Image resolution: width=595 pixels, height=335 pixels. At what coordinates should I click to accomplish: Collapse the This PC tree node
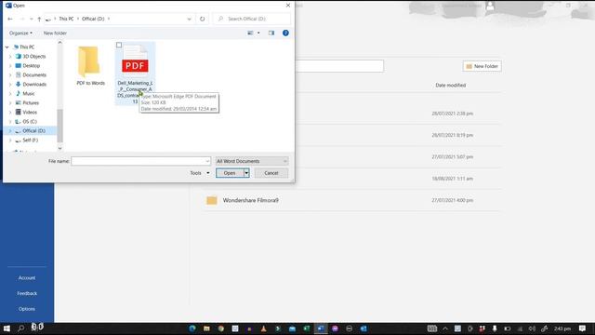(7, 47)
